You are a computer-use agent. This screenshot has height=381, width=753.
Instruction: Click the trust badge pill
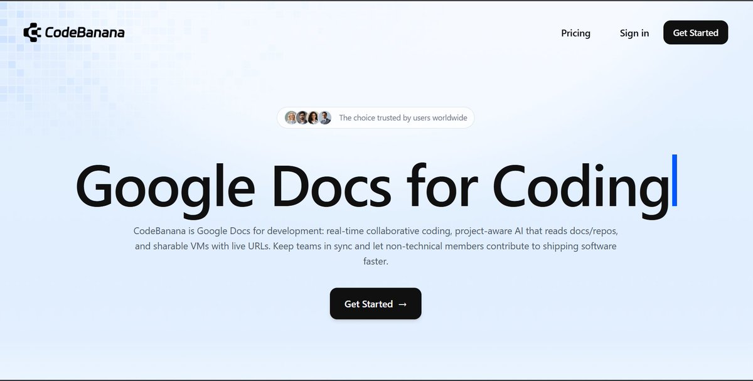click(x=375, y=117)
